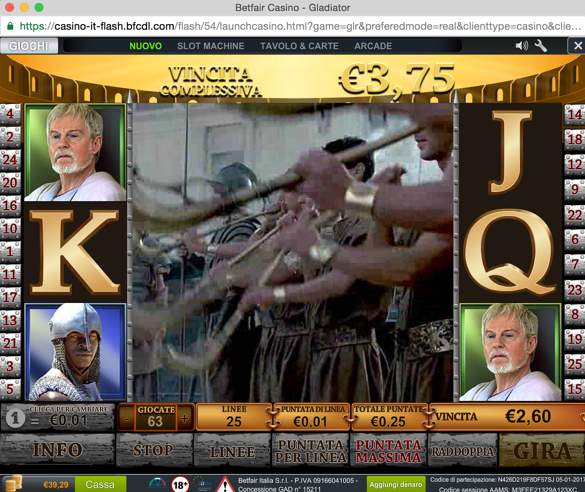585x492 pixels.
Task: Select payline 5 marker on left
Action: click(x=10, y=389)
